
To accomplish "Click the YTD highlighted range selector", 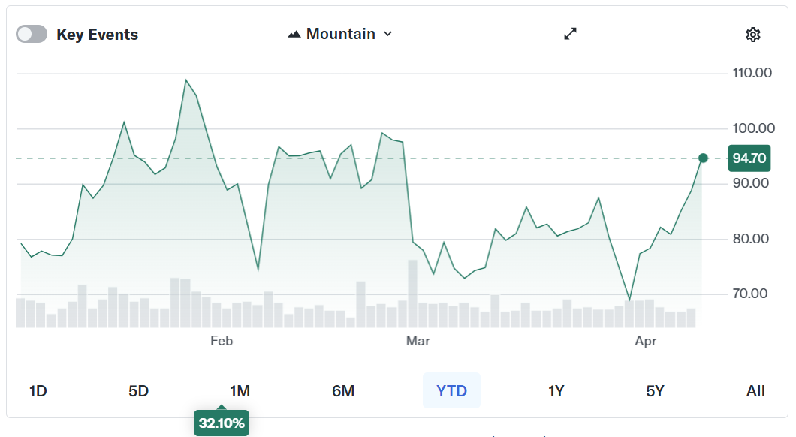I will click(x=451, y=391).
